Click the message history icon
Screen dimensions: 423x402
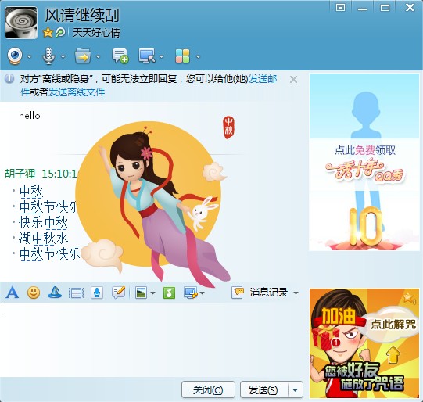tap(238, 293)
